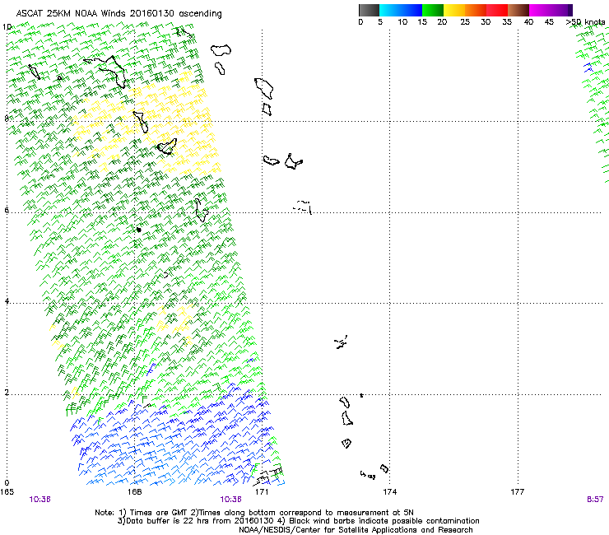Image resolution: width=609 pixels, height=535 pixels.
Task: Select the '171' longitude axis label
Action: click(262, 492)
